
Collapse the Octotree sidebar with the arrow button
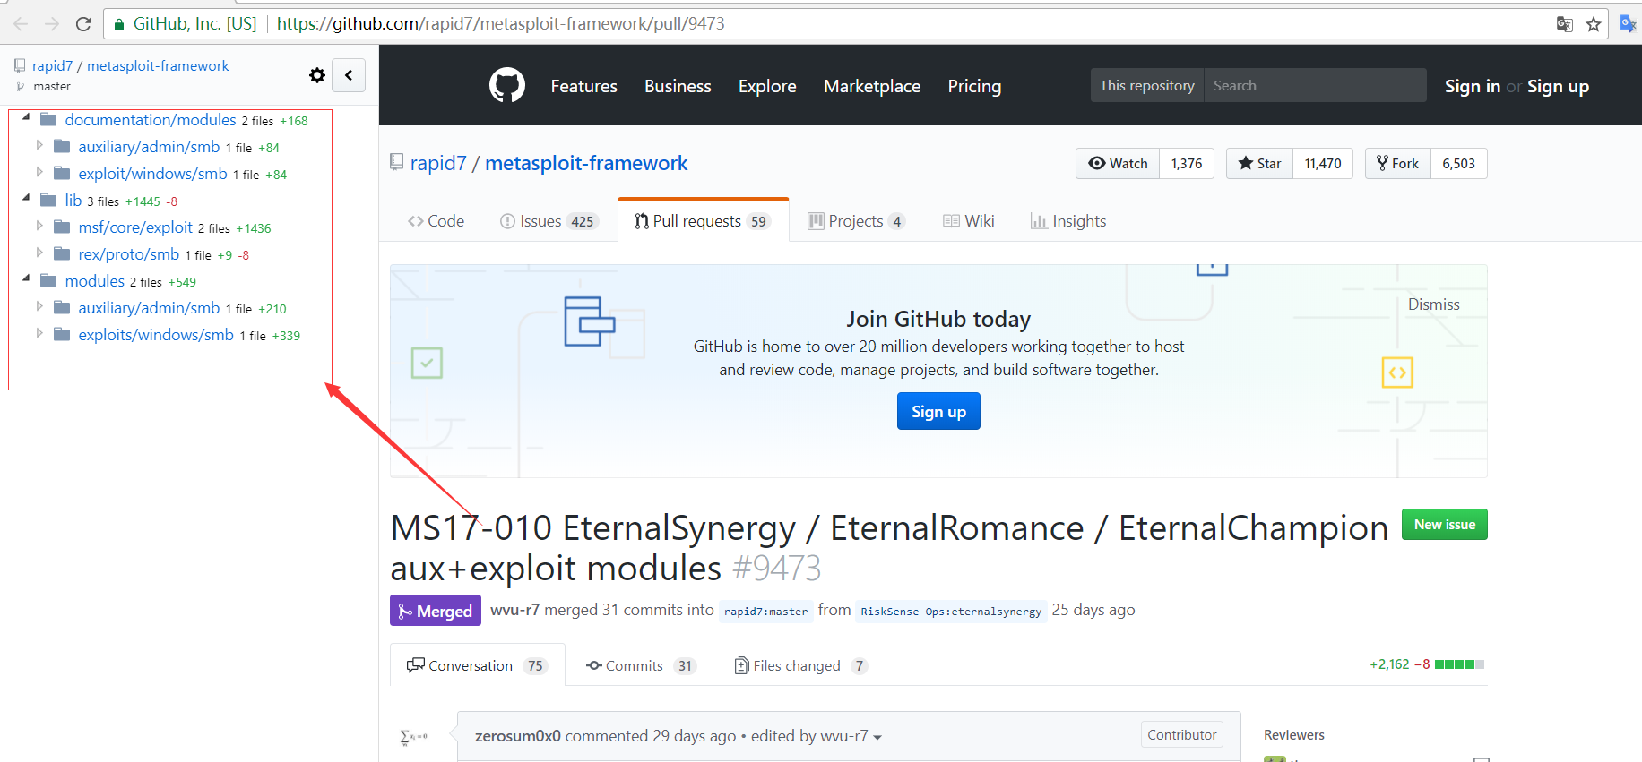click(x=349, y=75)
